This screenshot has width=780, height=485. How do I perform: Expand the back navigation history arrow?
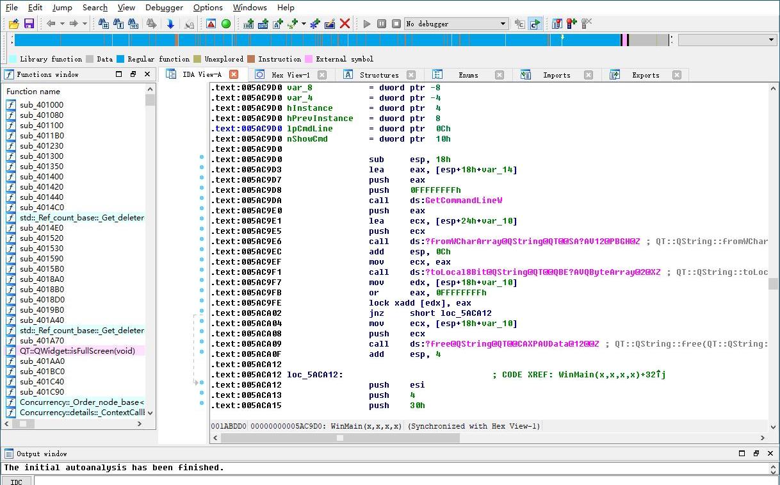tap(62, 24)
